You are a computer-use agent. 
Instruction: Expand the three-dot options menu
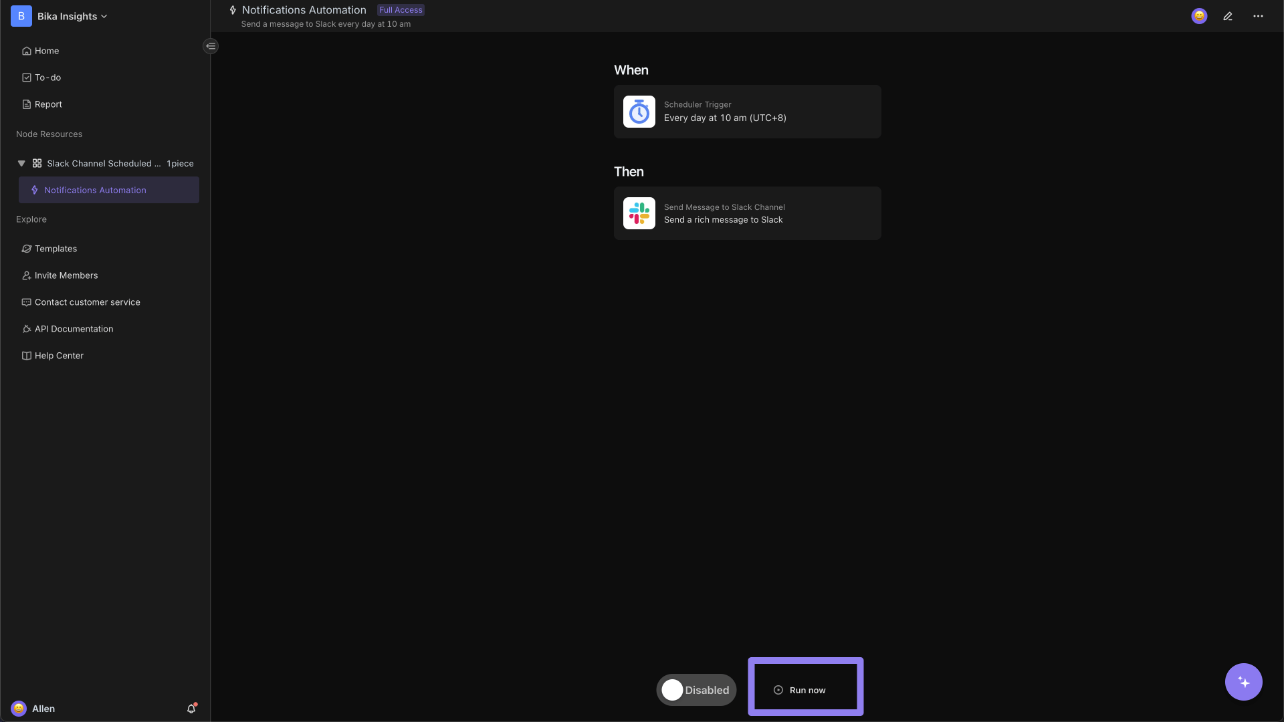pyautogui.click(x=1259, y=16)
